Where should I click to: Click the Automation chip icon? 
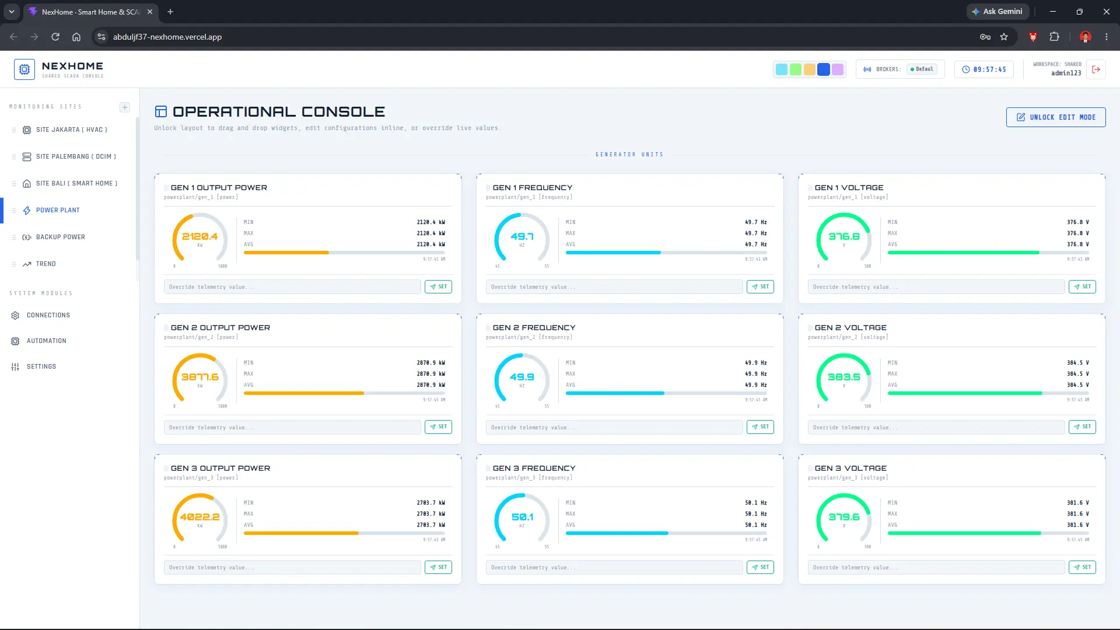coord(15,341)
